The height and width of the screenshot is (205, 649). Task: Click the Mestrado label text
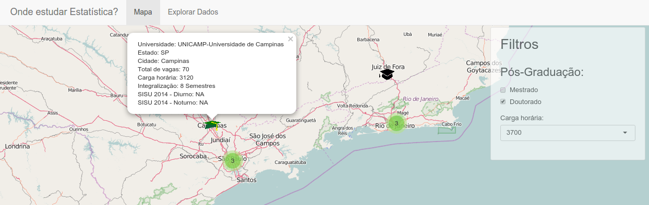coord(524,90)
